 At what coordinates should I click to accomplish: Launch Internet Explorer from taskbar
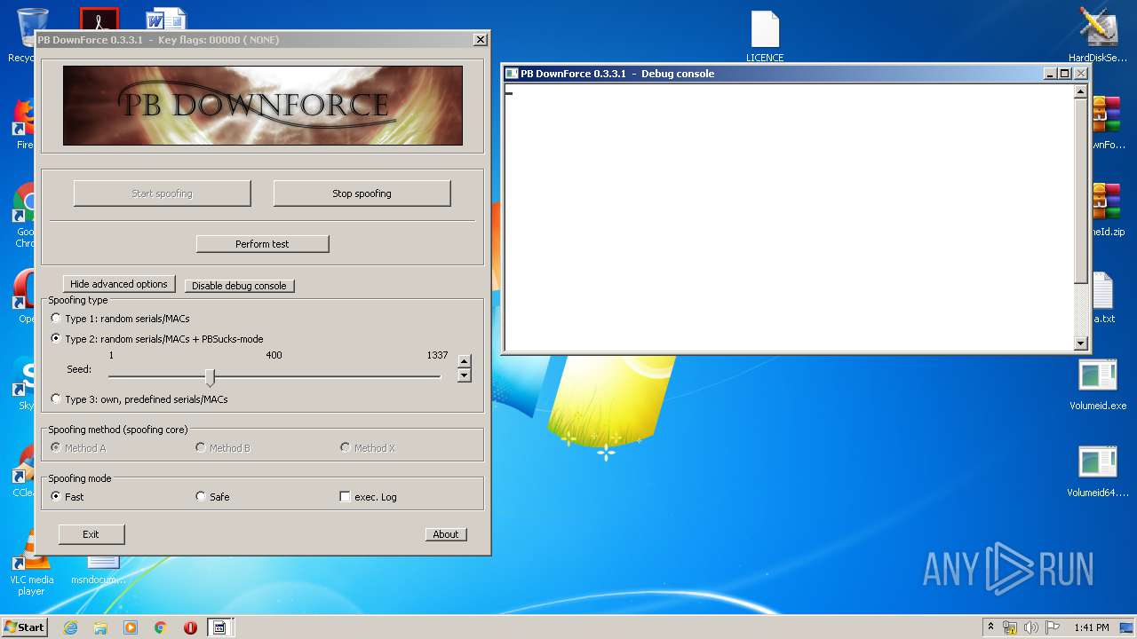click(70, 627)
